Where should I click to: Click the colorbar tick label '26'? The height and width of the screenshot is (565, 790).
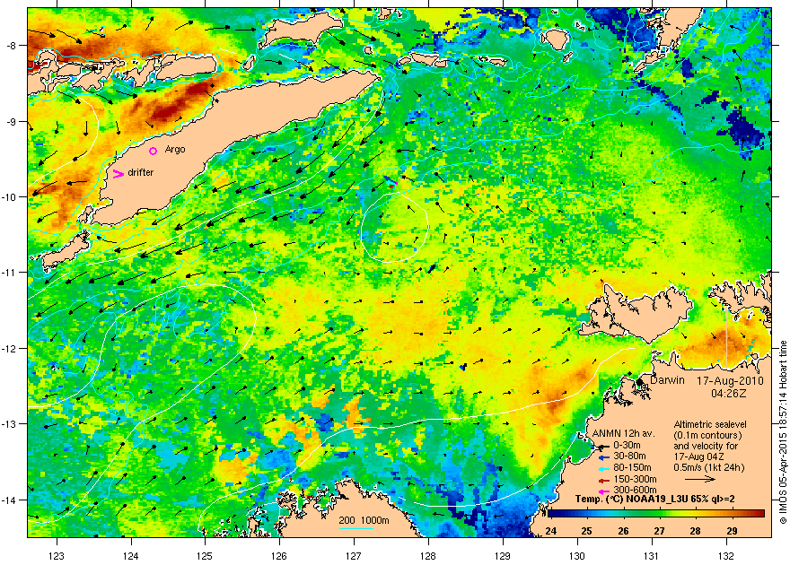click(623, 531)
